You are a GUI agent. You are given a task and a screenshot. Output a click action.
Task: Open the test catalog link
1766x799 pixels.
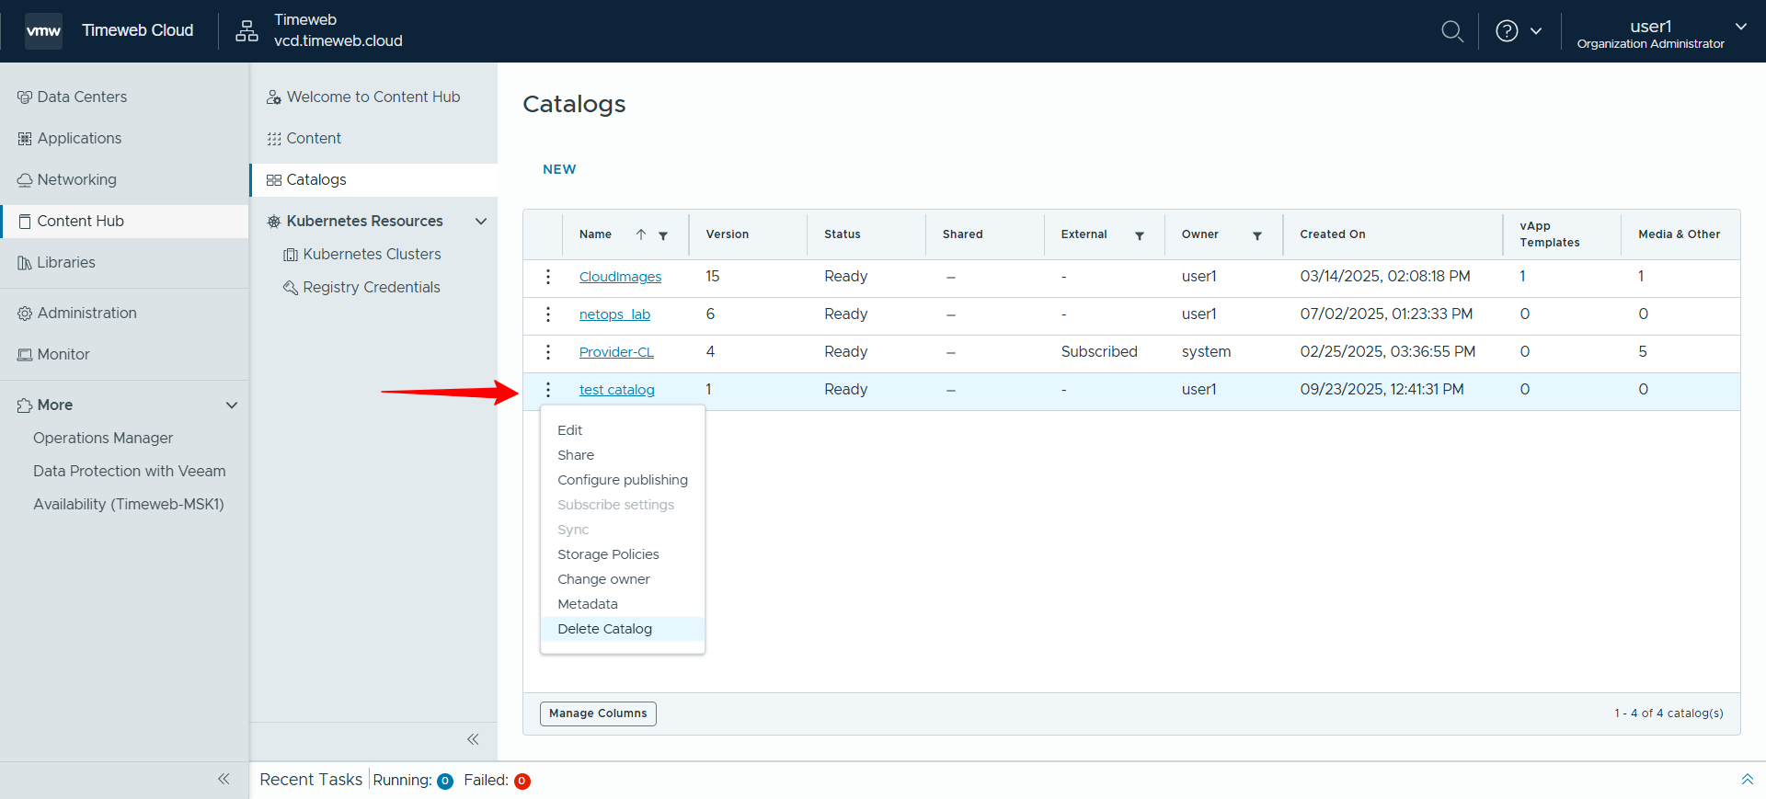(617, 390)
